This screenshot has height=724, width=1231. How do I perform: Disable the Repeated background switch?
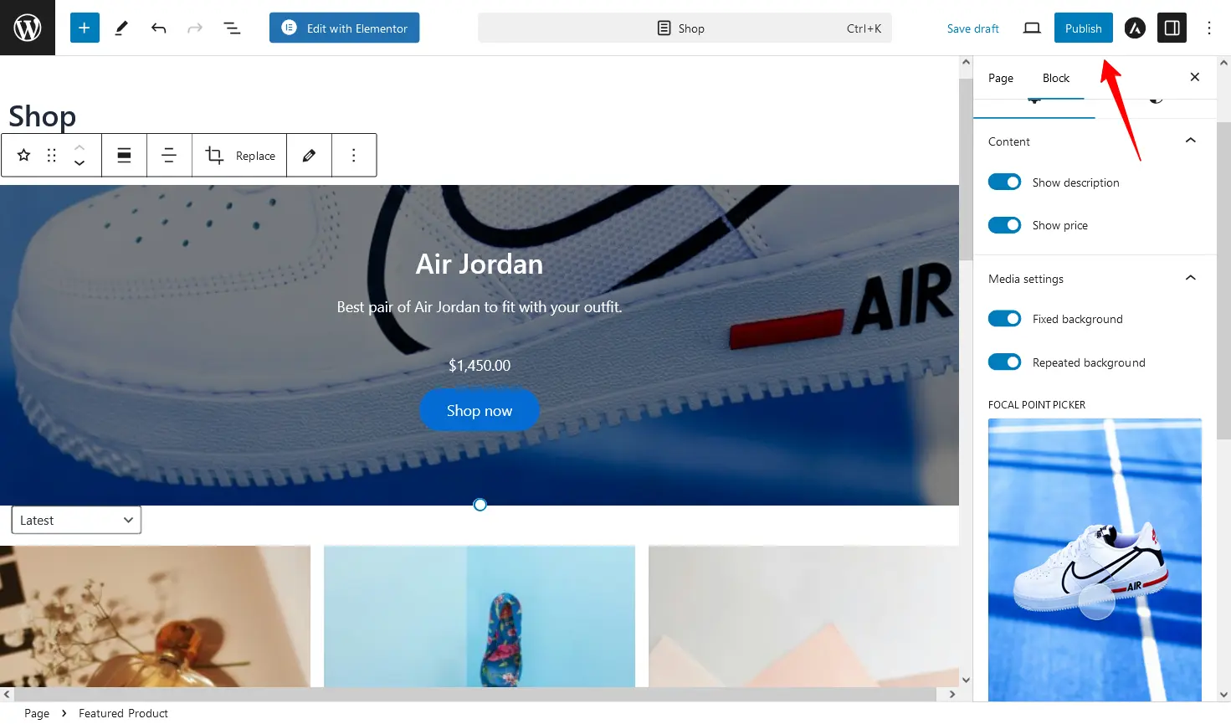pos(1004,362)
